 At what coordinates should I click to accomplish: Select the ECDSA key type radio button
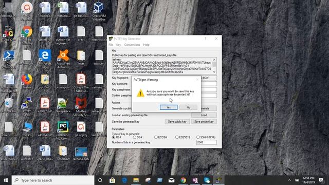coord(156,137)
